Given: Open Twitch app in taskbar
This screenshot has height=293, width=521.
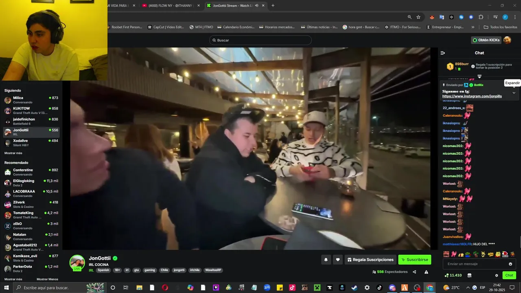Looking at the screenshot, I should 216,288.
